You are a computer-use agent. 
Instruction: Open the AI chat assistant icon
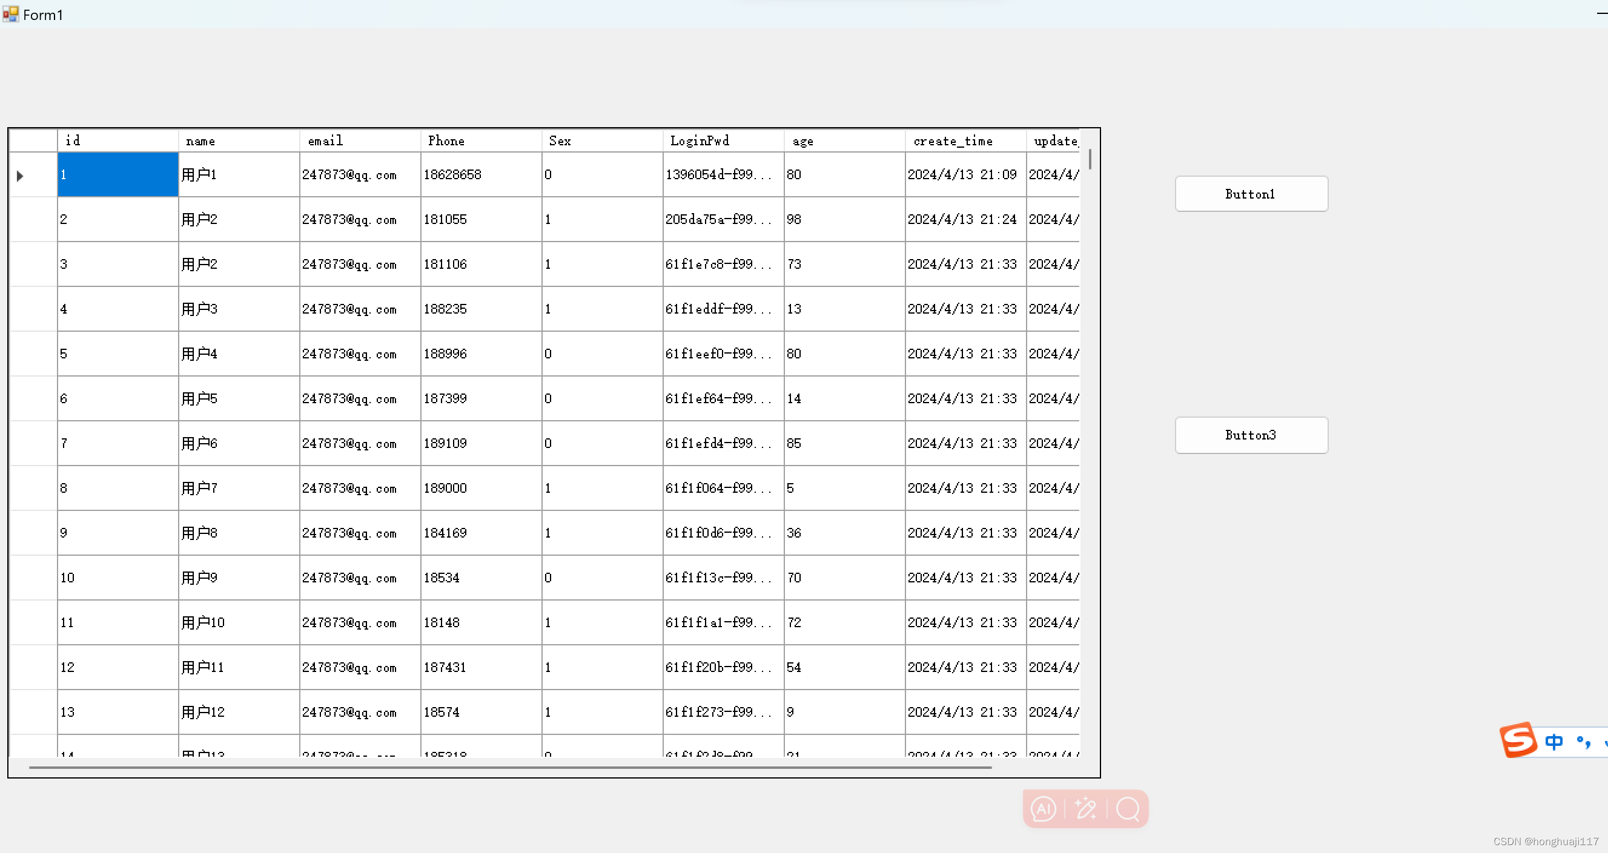tap(1043, 809)
